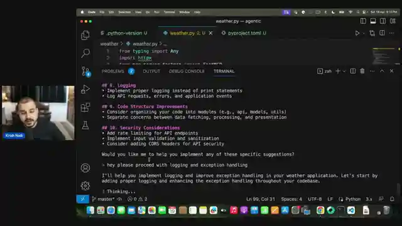Open remote window indicator in status bar
The width and height of the screenshot is (402, 226).
[x=82, y=199]
